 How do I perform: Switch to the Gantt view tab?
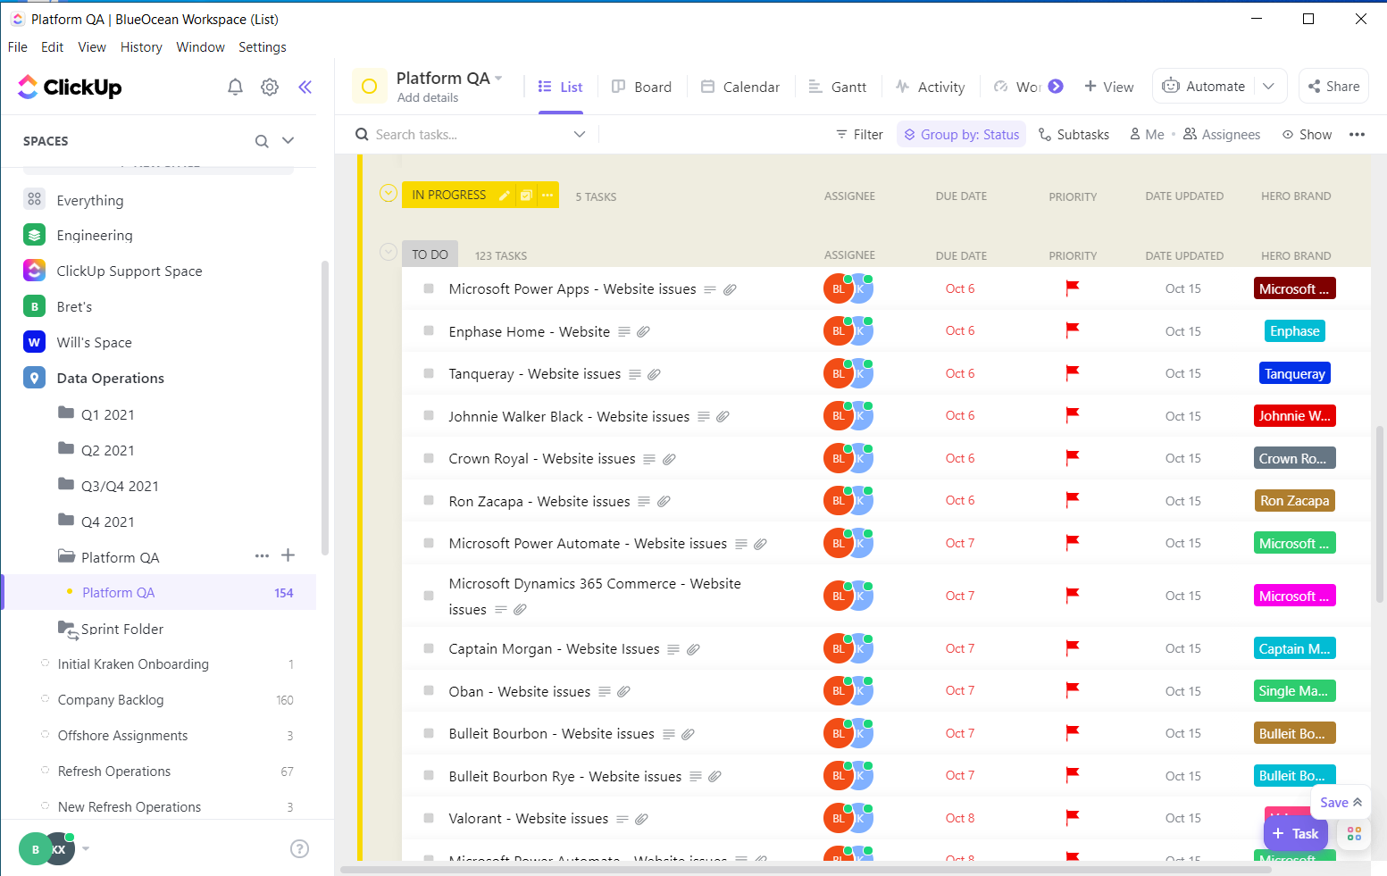[x=837, y=87]
